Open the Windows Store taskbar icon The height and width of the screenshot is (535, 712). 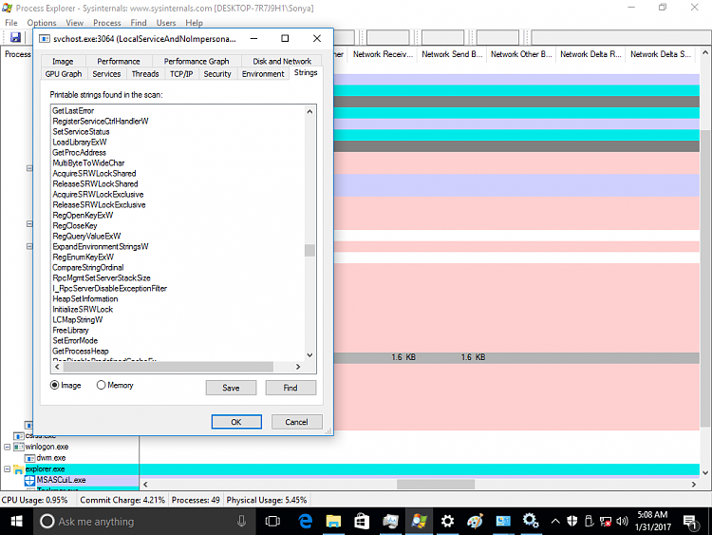click(362, 522)
